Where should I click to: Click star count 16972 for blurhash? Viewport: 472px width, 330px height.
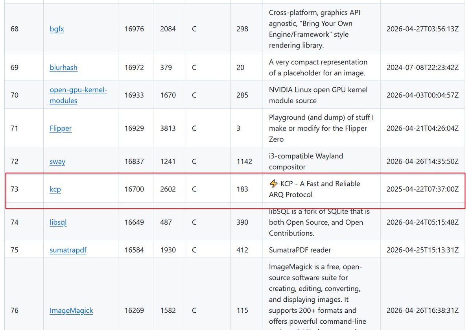134,67
